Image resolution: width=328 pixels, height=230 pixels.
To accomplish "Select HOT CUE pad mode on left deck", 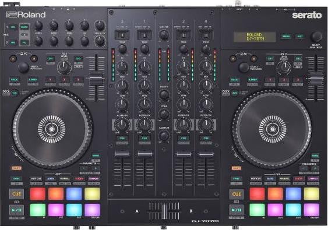I will pyautogui.click(x=36, y=179).
